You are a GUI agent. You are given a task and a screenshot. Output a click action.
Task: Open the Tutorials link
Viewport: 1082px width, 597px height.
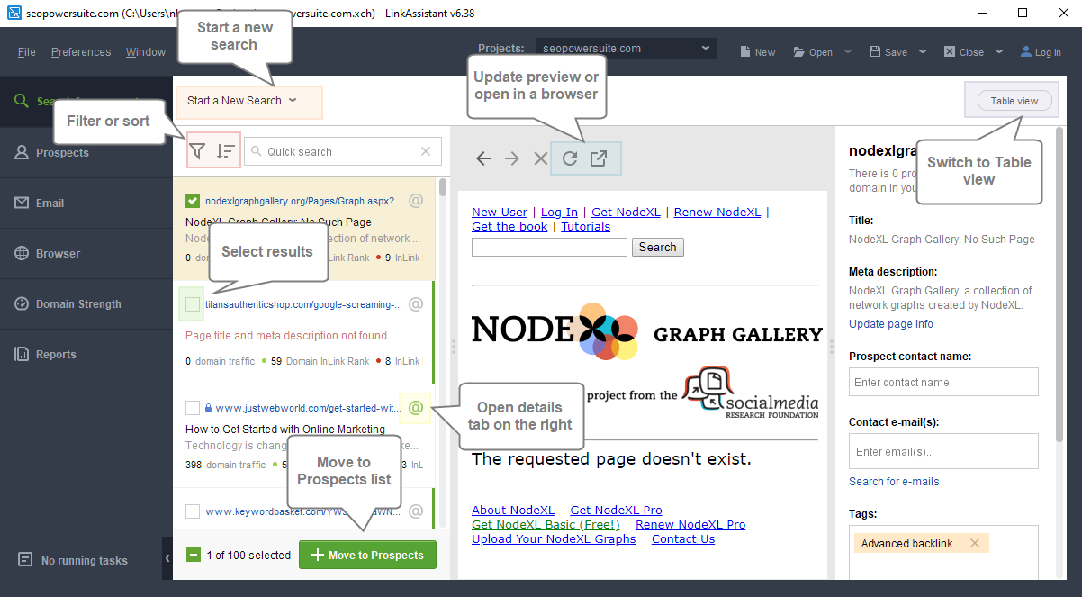click(586, 226)
